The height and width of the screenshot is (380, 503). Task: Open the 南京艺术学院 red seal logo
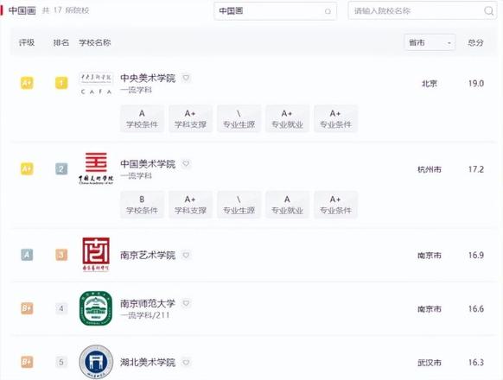[96, 255]
